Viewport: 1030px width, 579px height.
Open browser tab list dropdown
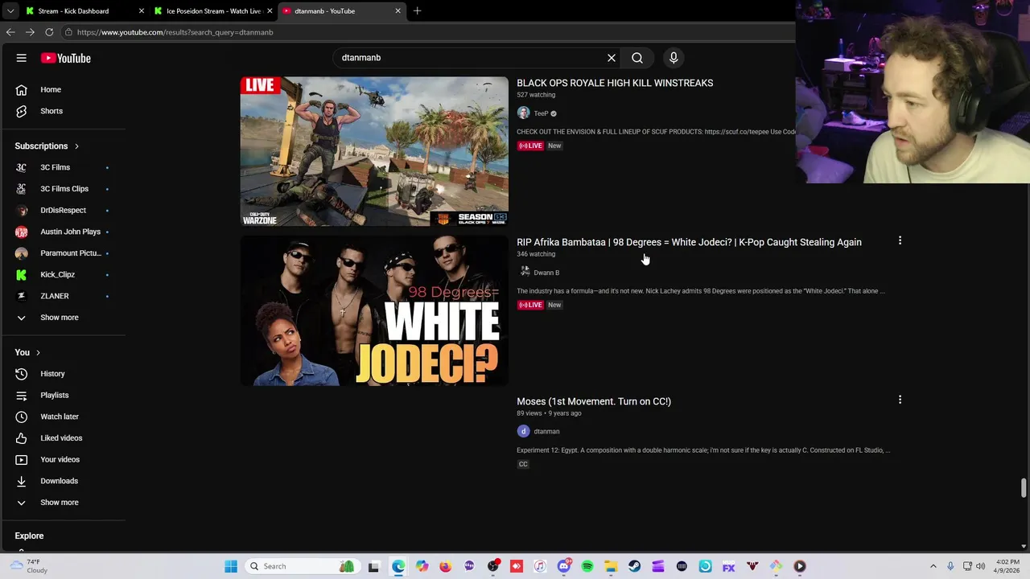10,11
